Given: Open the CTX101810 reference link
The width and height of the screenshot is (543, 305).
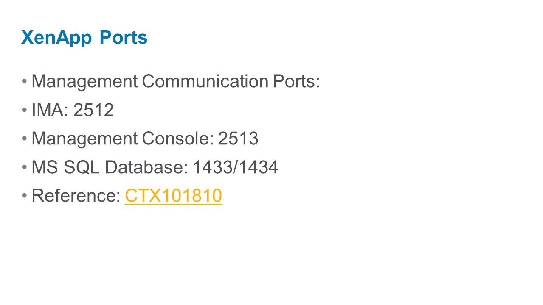Looking at the screenshot, I should 174,196.
